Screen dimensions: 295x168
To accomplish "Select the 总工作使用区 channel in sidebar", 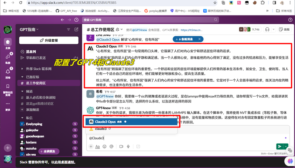I will click(49, 83).
